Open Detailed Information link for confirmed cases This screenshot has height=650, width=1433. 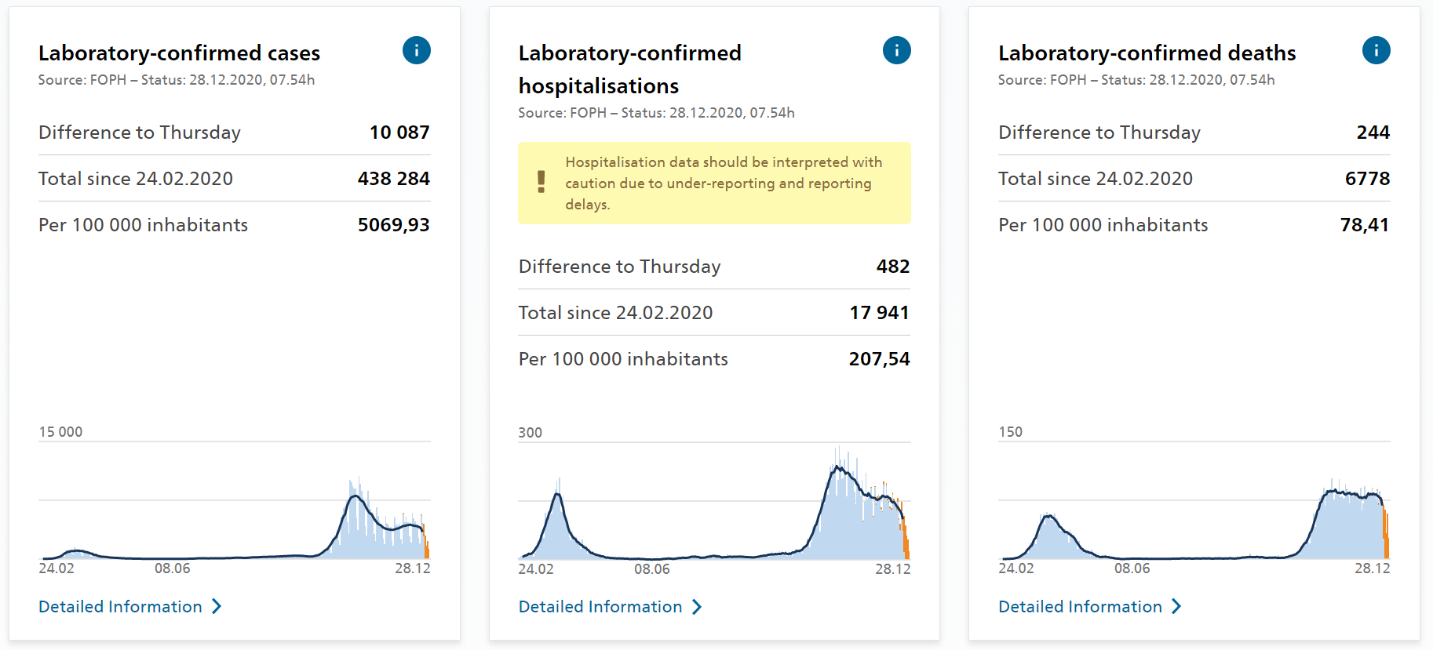click(120, 607)
